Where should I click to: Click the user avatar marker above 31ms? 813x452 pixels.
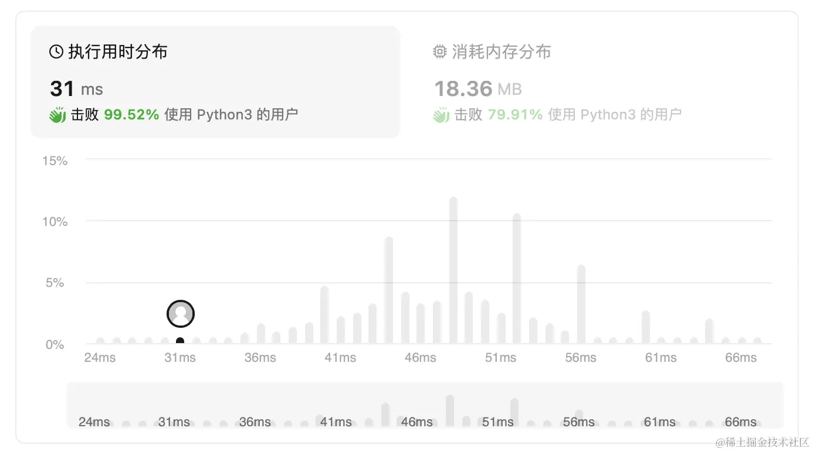(181, 314)
